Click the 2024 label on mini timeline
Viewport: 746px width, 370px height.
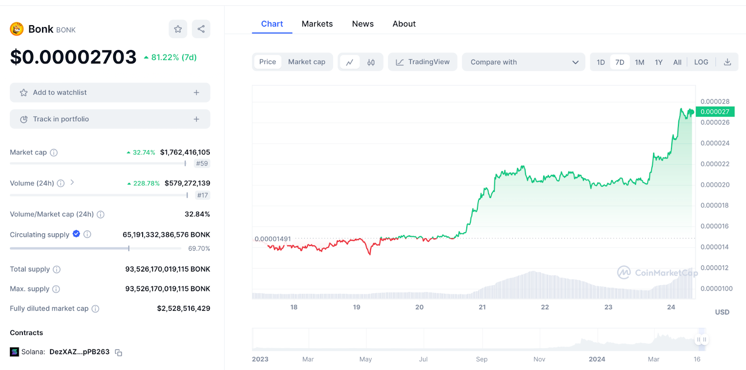coord(597,359)
